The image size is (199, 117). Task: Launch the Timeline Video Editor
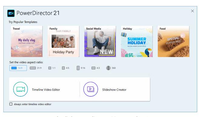tap(45, 89)
